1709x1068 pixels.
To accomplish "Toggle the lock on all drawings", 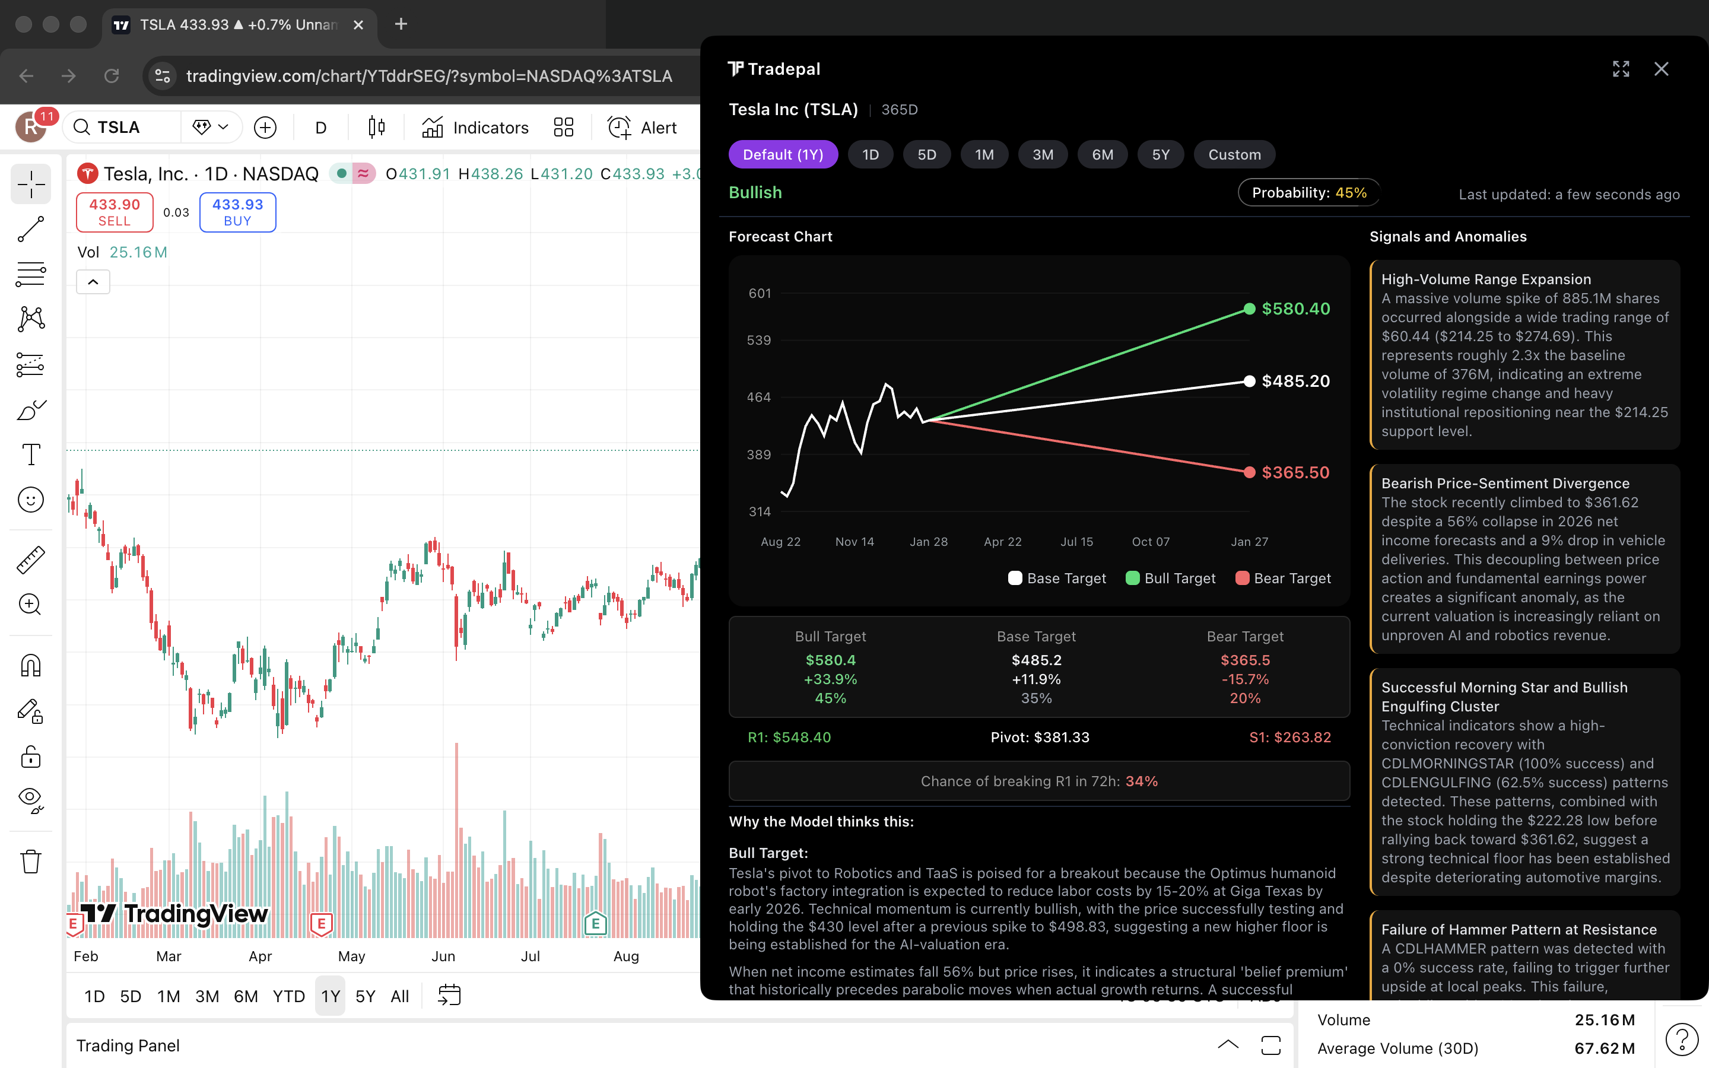I will (x=30, y=757).
